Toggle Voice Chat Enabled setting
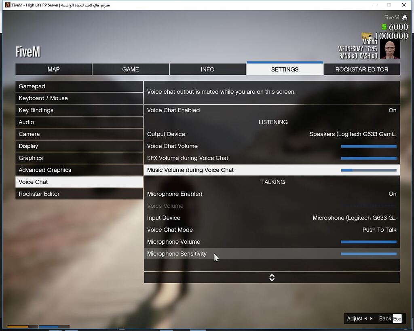This screenshot has height=331, width=414. [272, 110]
